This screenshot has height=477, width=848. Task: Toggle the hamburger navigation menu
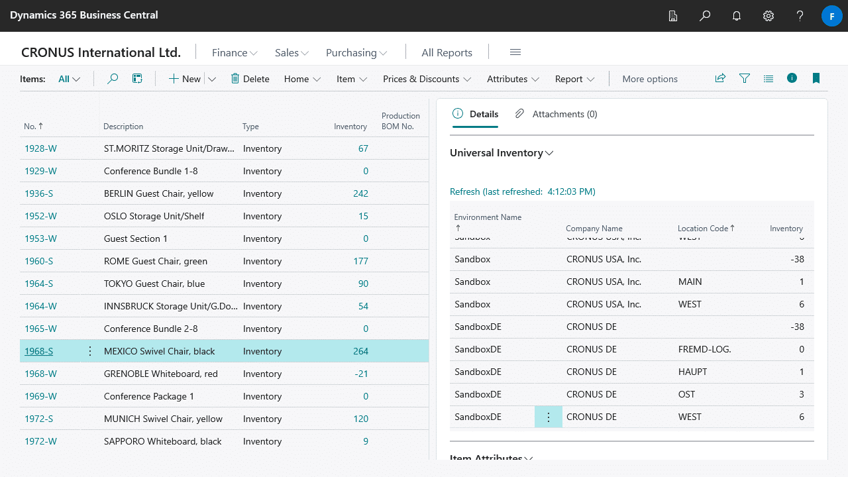tap(515, 52)
